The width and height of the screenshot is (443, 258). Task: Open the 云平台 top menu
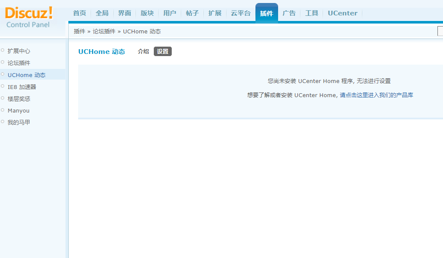241,13
